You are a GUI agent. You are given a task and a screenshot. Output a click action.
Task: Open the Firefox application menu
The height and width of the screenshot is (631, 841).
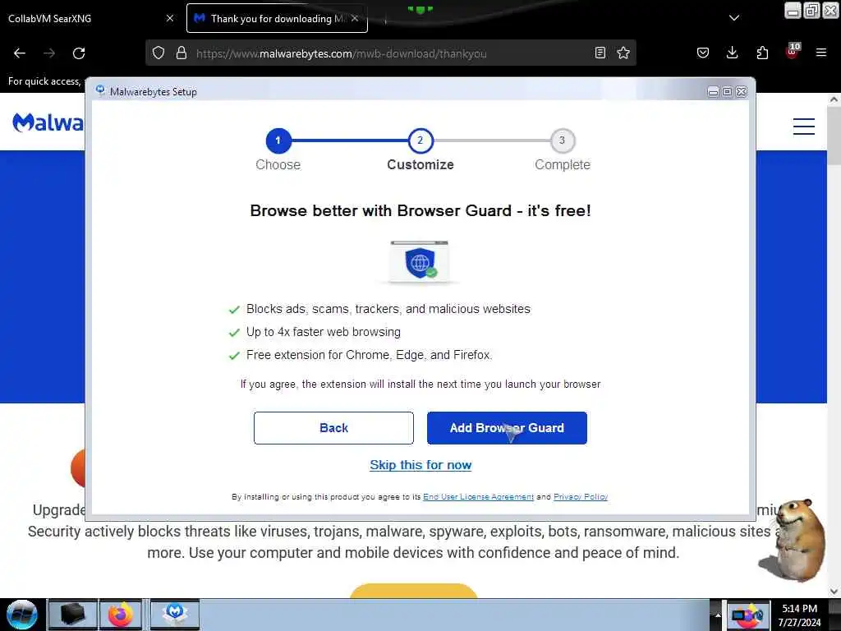click(x=821, y=53)
